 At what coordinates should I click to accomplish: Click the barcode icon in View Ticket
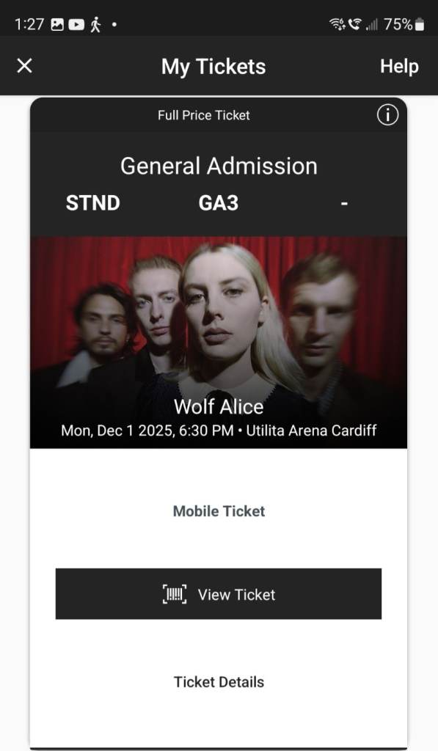tap(175, 594)
